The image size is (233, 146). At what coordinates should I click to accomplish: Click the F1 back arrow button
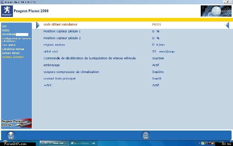click(11, 135)
